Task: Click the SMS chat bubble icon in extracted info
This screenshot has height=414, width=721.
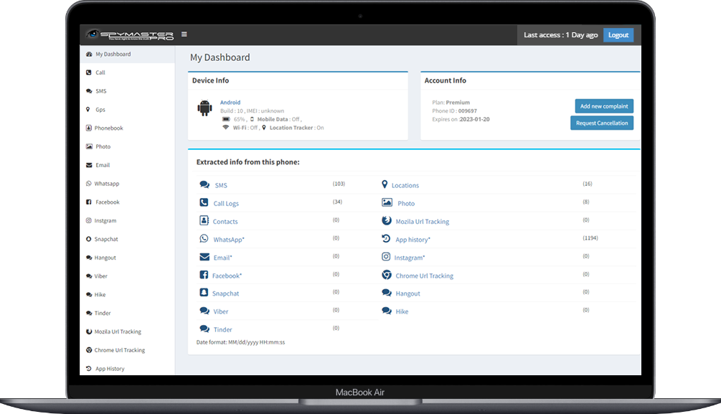Action: click(x=204, y=184)
